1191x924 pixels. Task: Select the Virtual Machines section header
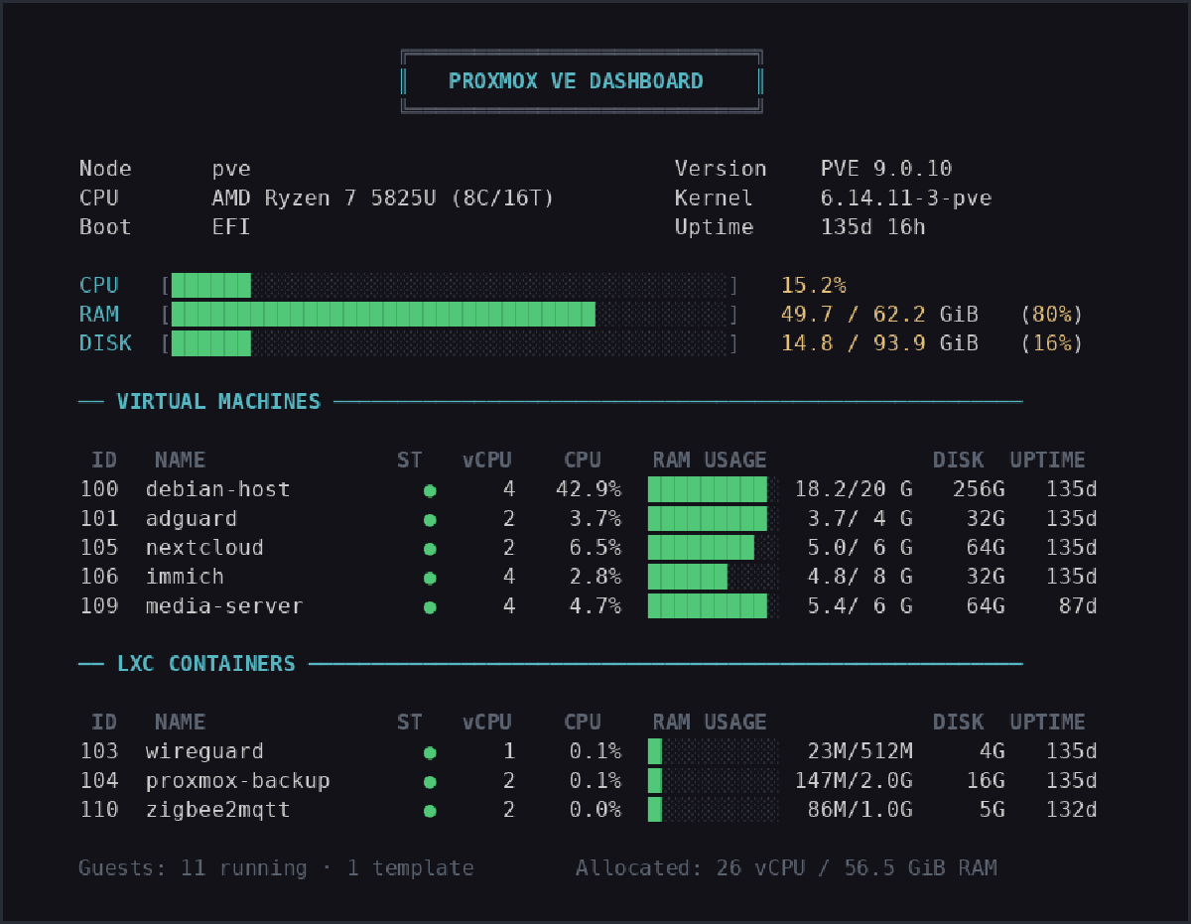point(218,402)
